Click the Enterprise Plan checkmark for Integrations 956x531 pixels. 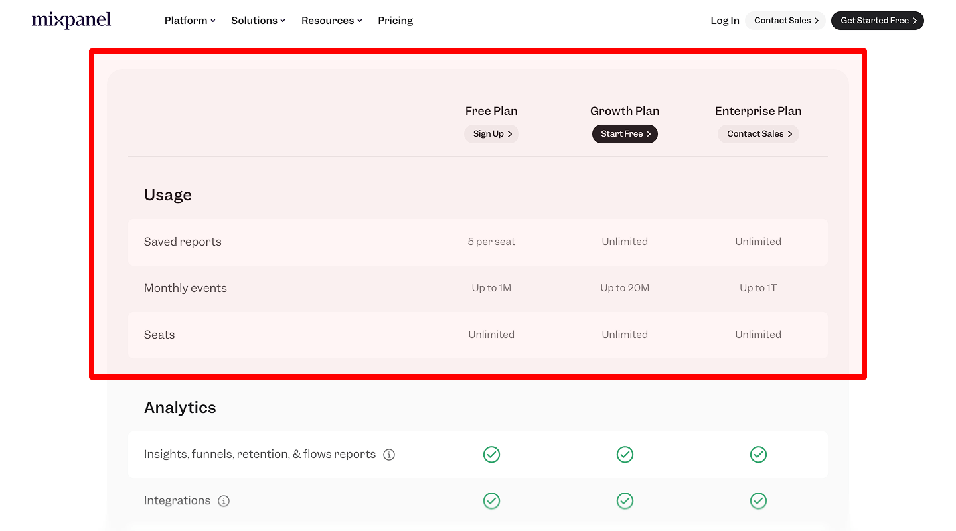pyautogui.click(x=758, y=501)
